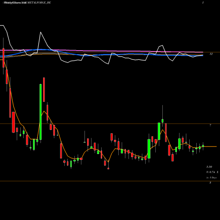
Task: Click the 0.74 volume readout
Action: [212, 172]
